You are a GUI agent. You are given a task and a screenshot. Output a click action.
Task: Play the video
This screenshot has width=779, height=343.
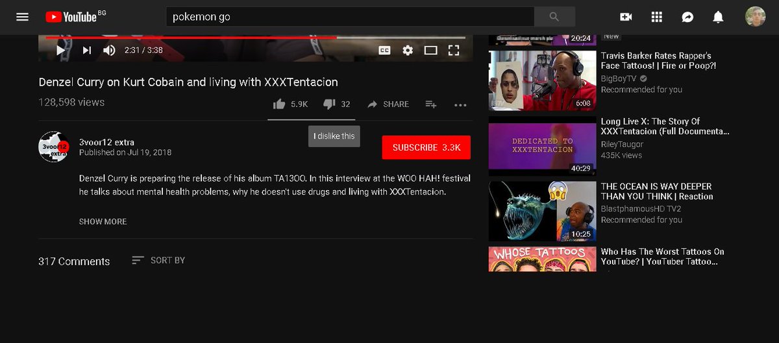click(x=60, y=50)
